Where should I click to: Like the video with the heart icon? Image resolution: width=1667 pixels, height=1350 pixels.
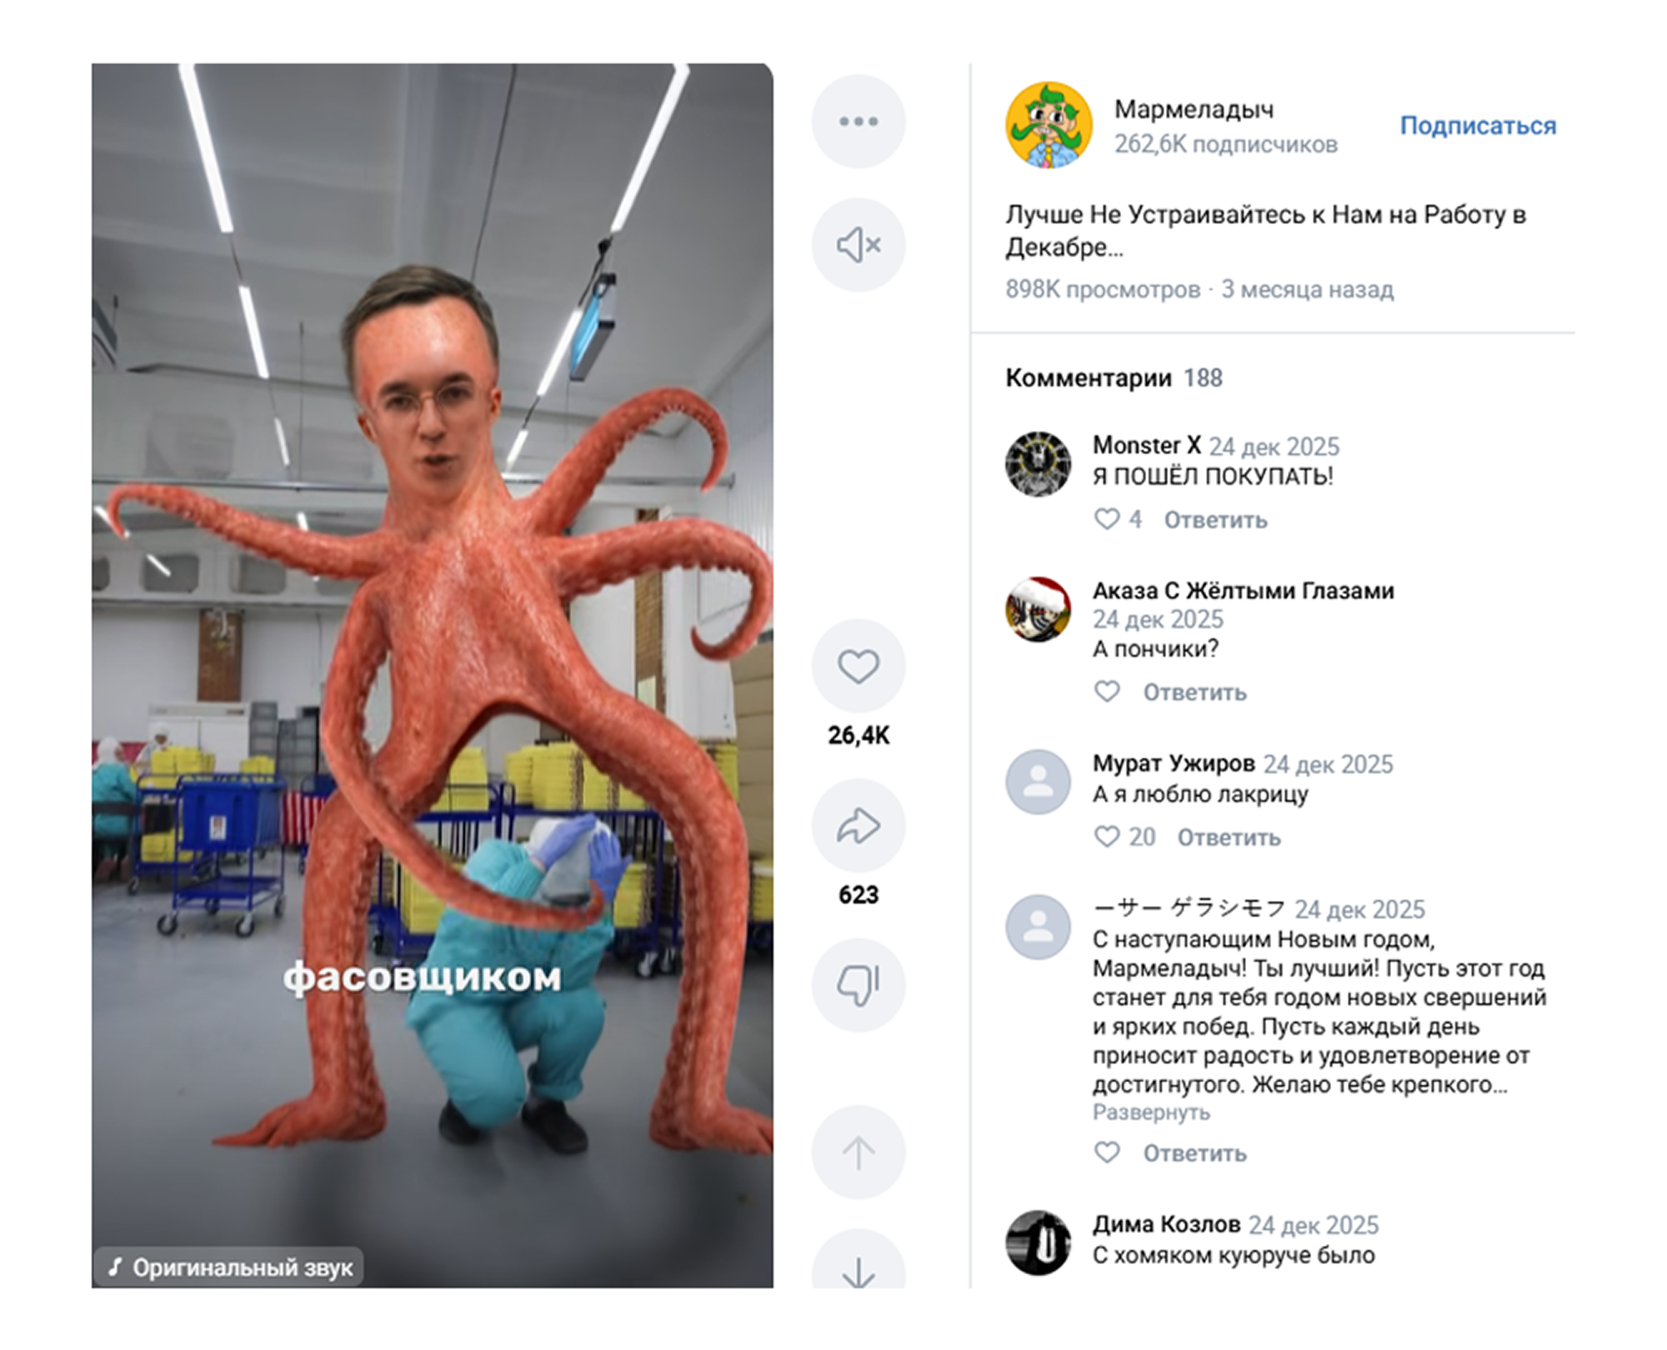[858, 667]
